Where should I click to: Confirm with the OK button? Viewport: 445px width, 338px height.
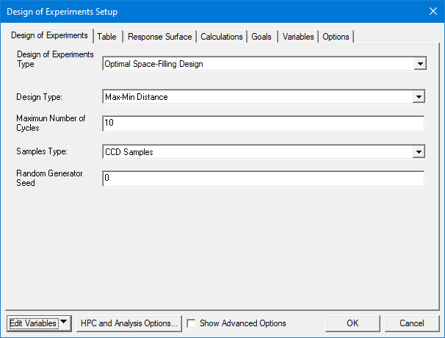[352, 323]
